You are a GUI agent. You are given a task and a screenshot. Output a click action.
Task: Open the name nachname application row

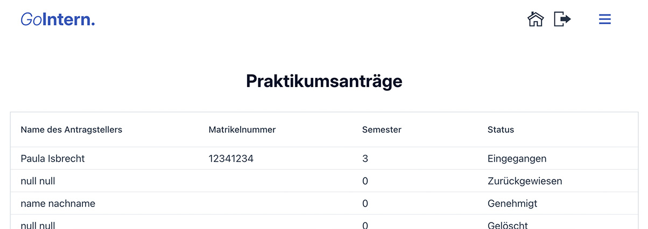[x=58, y=204]
